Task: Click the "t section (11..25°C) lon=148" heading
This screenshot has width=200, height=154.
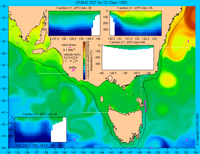Action: tap(127, 42)
